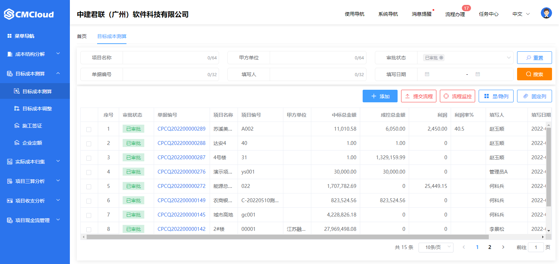Image resolution: width=559 pixels, height=264 pixels.
Task: Click the vertical table scrollbar
Action: click(x=549, y=167)
